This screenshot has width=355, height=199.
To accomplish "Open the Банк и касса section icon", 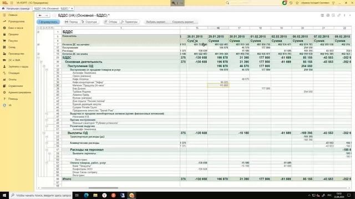I will pos(4,28).
